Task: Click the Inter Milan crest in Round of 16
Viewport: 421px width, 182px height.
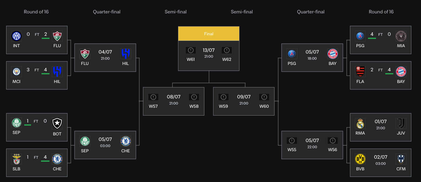Action: pyautogui.click(x=16, y=36)
